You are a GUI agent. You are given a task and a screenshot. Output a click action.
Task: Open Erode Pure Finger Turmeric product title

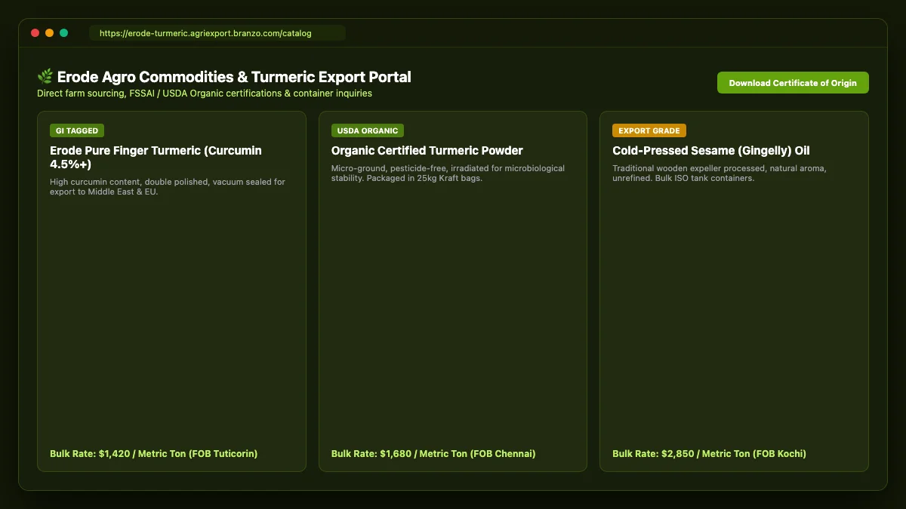(x=156, y=157)
